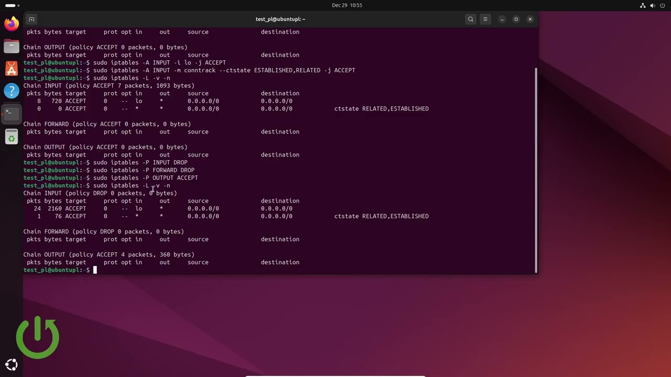671x377 pixels.
Task: Open the clock Dec 29 10:55
Action: (347, 5)
